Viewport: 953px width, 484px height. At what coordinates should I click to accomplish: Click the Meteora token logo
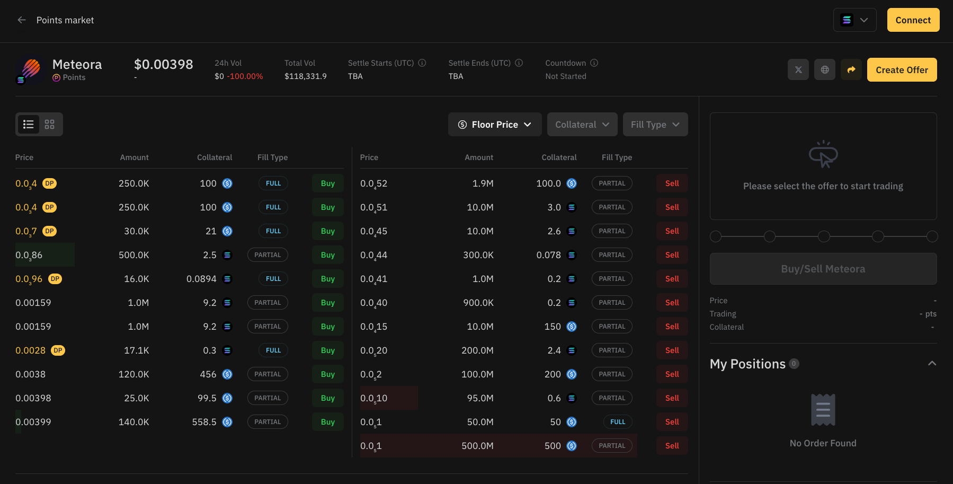(31, 70)
